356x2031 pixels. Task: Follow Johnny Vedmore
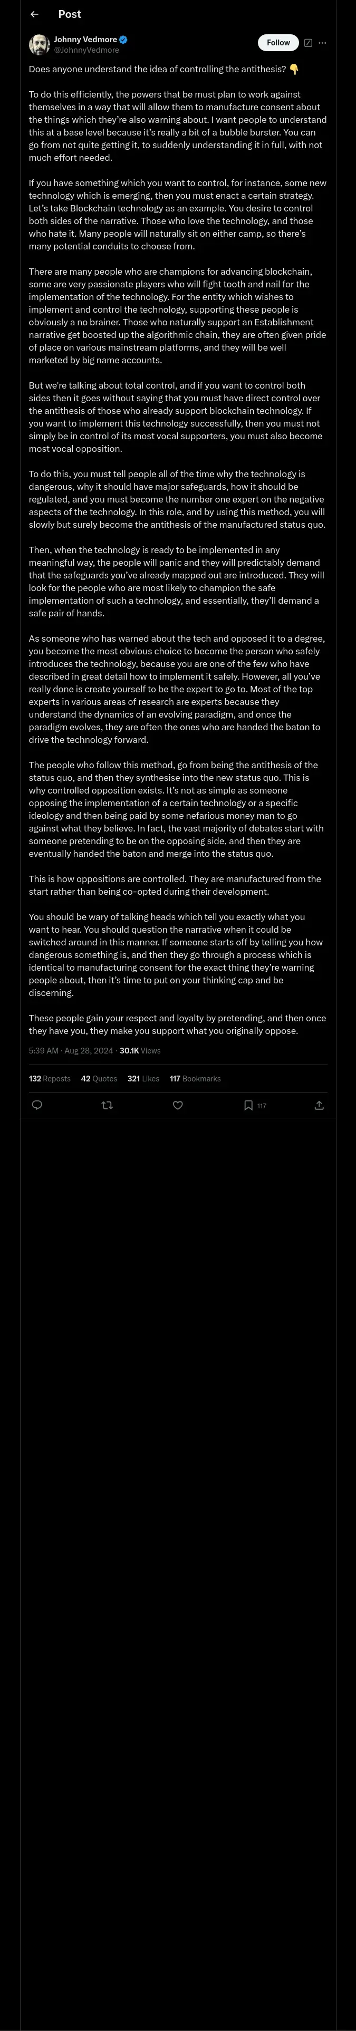click(278, 43)
